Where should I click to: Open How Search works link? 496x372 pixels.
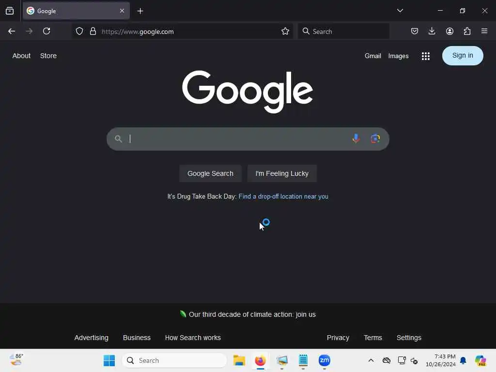coord(193,338)
